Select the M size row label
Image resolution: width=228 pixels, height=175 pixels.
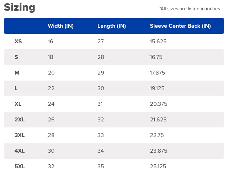[17, 73]
